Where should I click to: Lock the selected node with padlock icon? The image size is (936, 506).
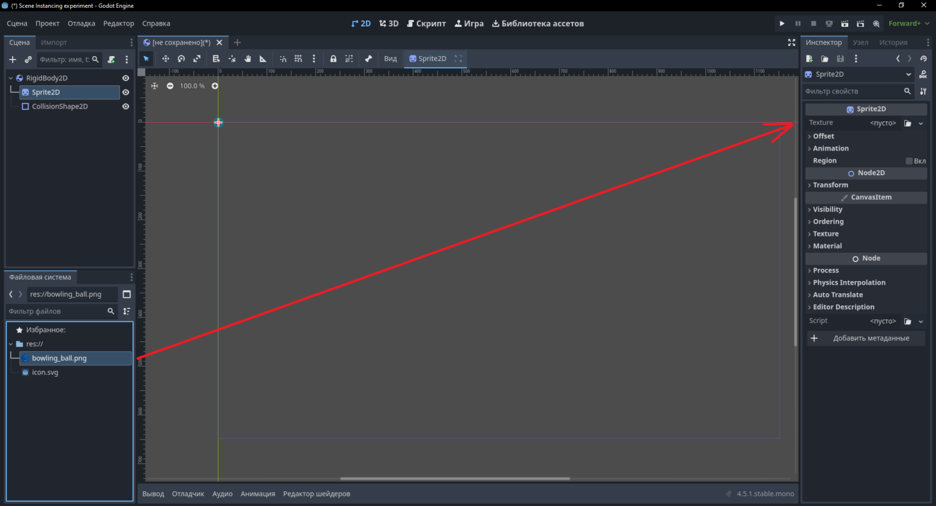point(333,59)
